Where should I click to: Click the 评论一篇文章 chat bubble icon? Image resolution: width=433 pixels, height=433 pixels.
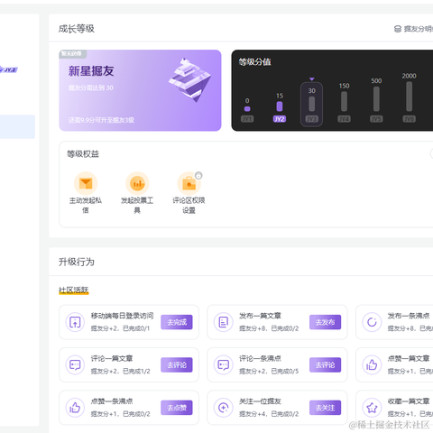click(75, 365)
